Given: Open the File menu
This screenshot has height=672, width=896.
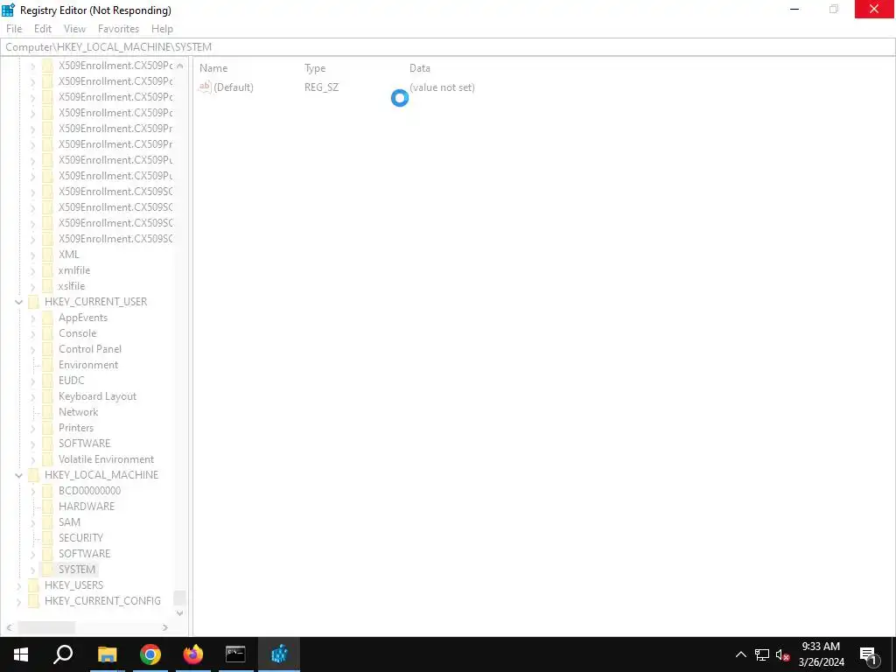Looking at the screenshot, I should pos(14,29).
